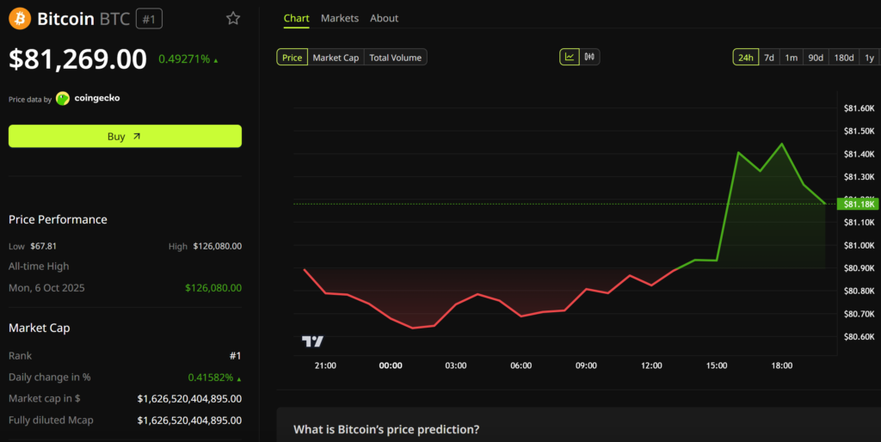Click the green Buy button
Viewport: 881px width, 442px height.
pos(125,136)
